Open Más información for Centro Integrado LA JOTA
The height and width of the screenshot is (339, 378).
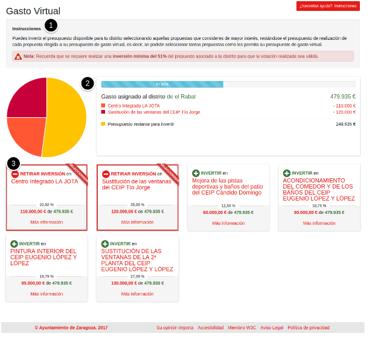(x=46, y=222)
